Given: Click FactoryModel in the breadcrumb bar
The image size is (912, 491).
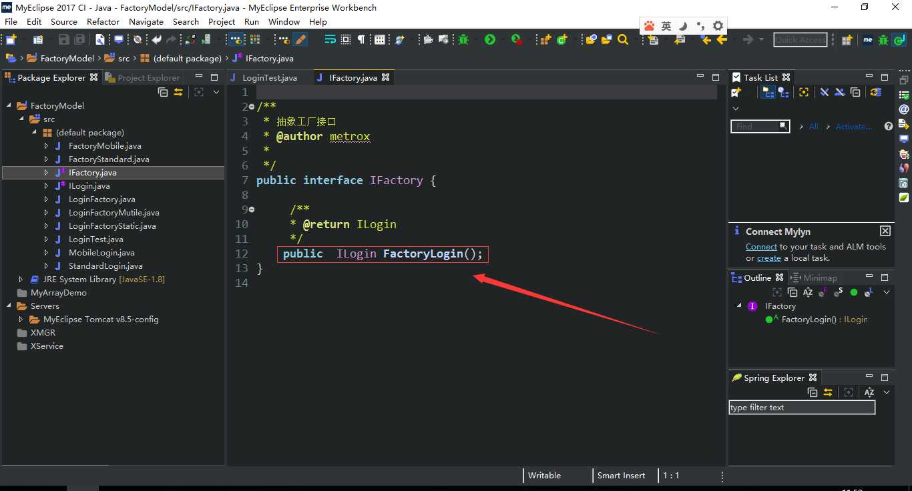Looking at the screenshot, I should pyautogui.click(x=67, y=58).
